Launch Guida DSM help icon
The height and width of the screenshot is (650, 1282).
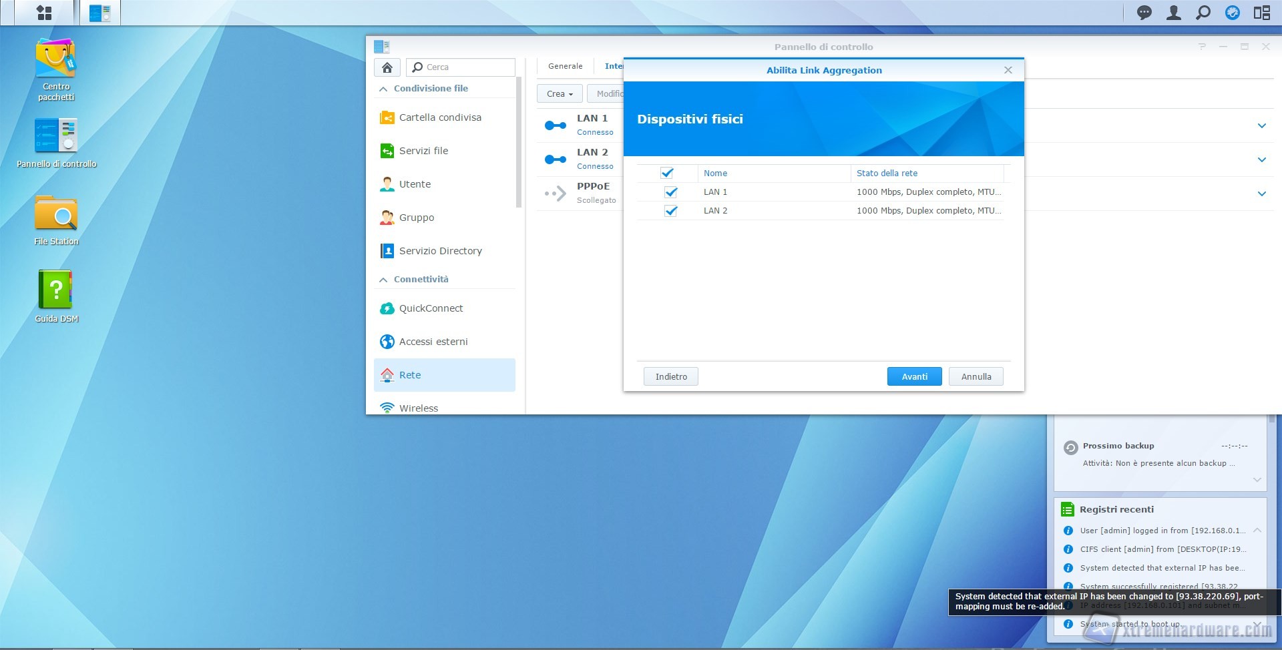pos(56,296)
